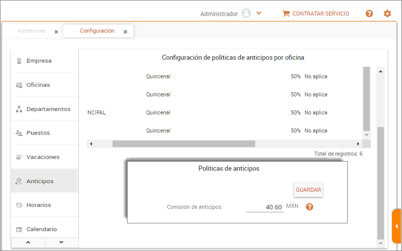Image resolution: width=402 pixels, height=251 pixels.
Task: Expand the Administrador user dropdown
Action: (259, 14)
